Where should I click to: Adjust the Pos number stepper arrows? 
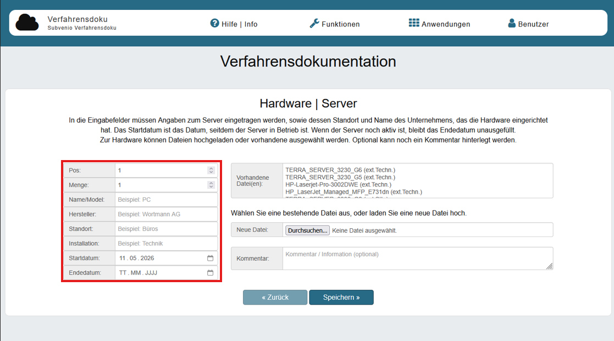pyautogui.click(x=211, y=170)
